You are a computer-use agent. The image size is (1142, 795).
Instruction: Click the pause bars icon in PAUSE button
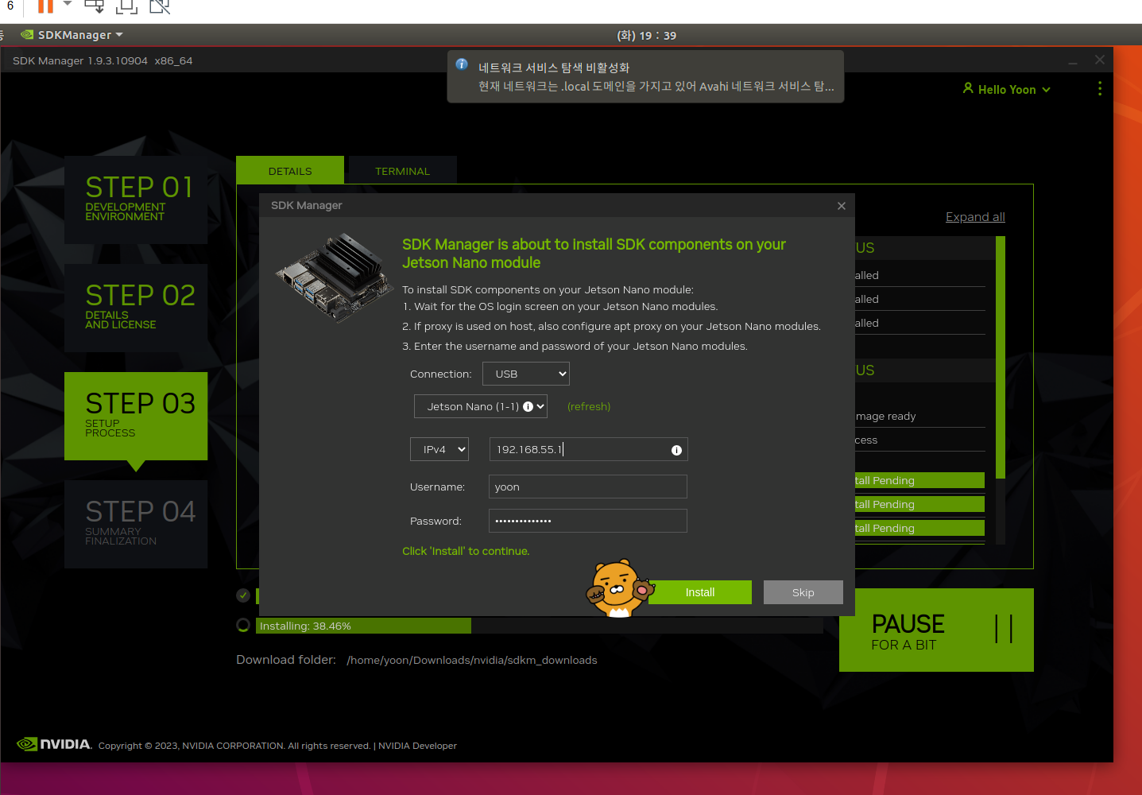(1004, 629)
